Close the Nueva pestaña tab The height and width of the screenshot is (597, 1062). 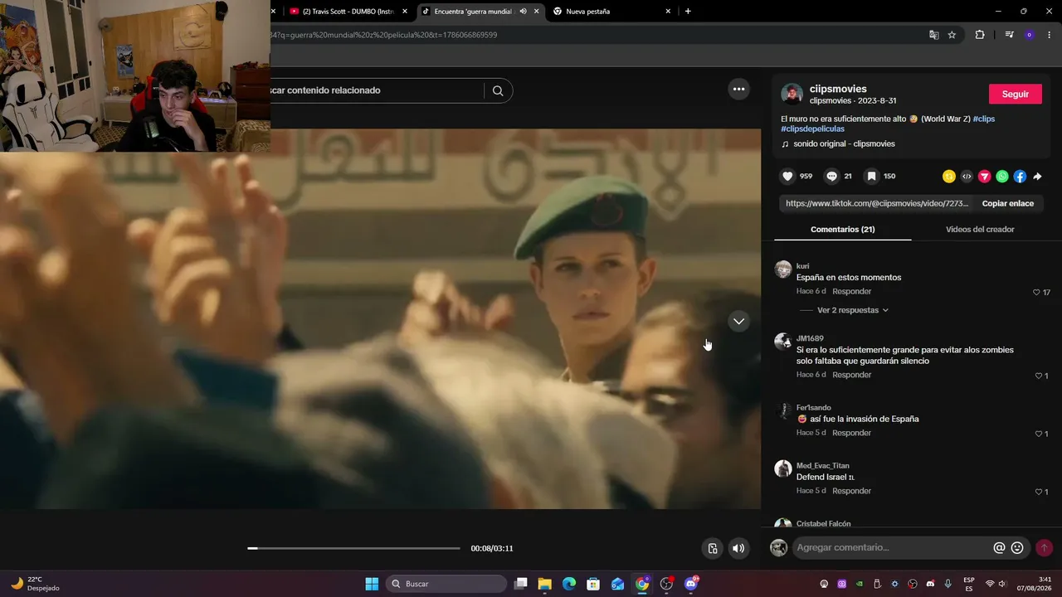pos(668,12)
